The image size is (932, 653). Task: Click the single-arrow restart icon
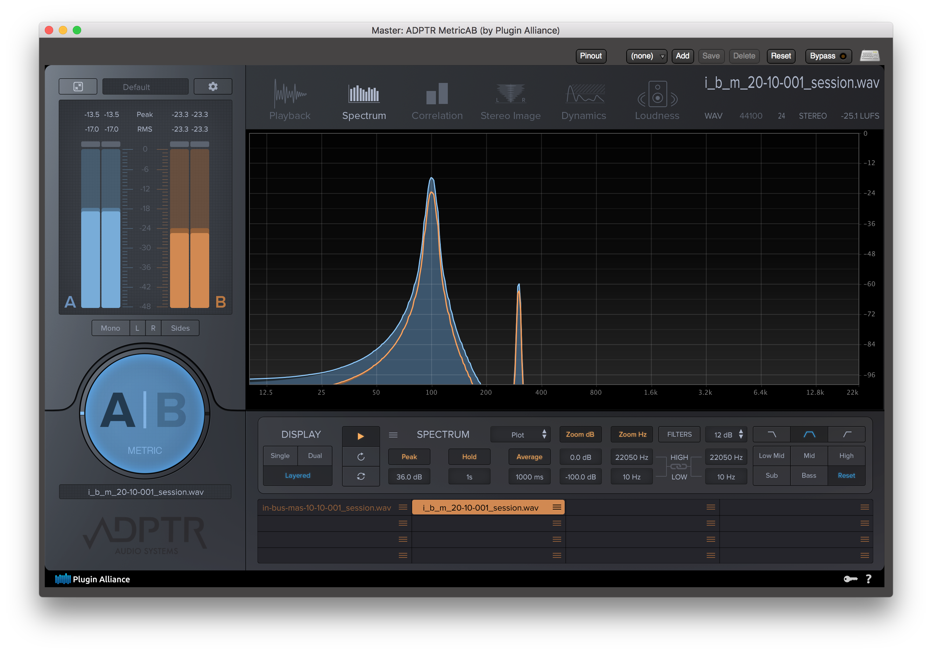(360, 456)
